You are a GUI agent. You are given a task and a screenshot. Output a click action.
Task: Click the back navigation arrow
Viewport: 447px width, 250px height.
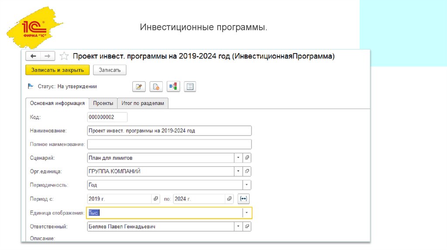33,56
